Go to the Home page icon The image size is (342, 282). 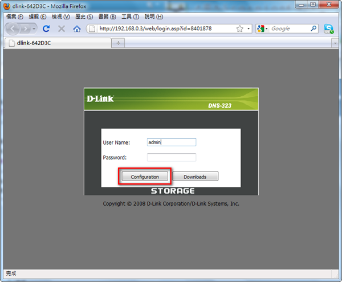pyautogui.click(x=77, y=28)
